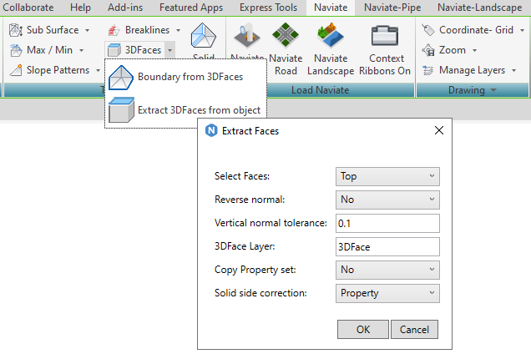The height and width of the screenshot is (354, 531).
Task: Collapse the 3DFaces dropdown arrow
Action: tap(170, 50)
